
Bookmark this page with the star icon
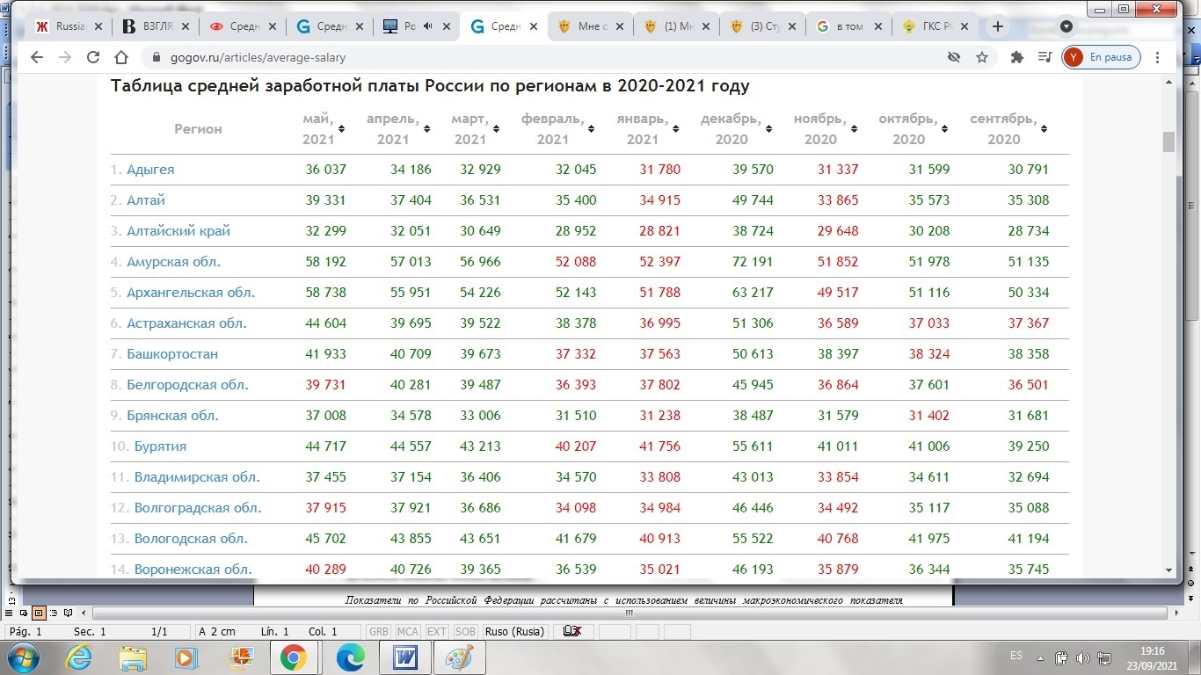pyautogui.click(x=982, y=58)
